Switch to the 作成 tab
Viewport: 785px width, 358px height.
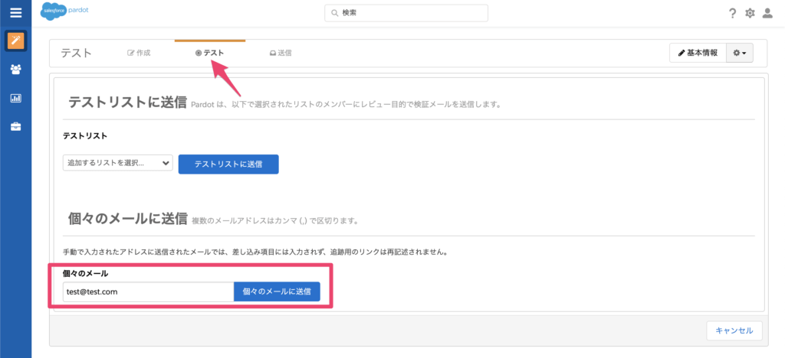pos(140,53)
